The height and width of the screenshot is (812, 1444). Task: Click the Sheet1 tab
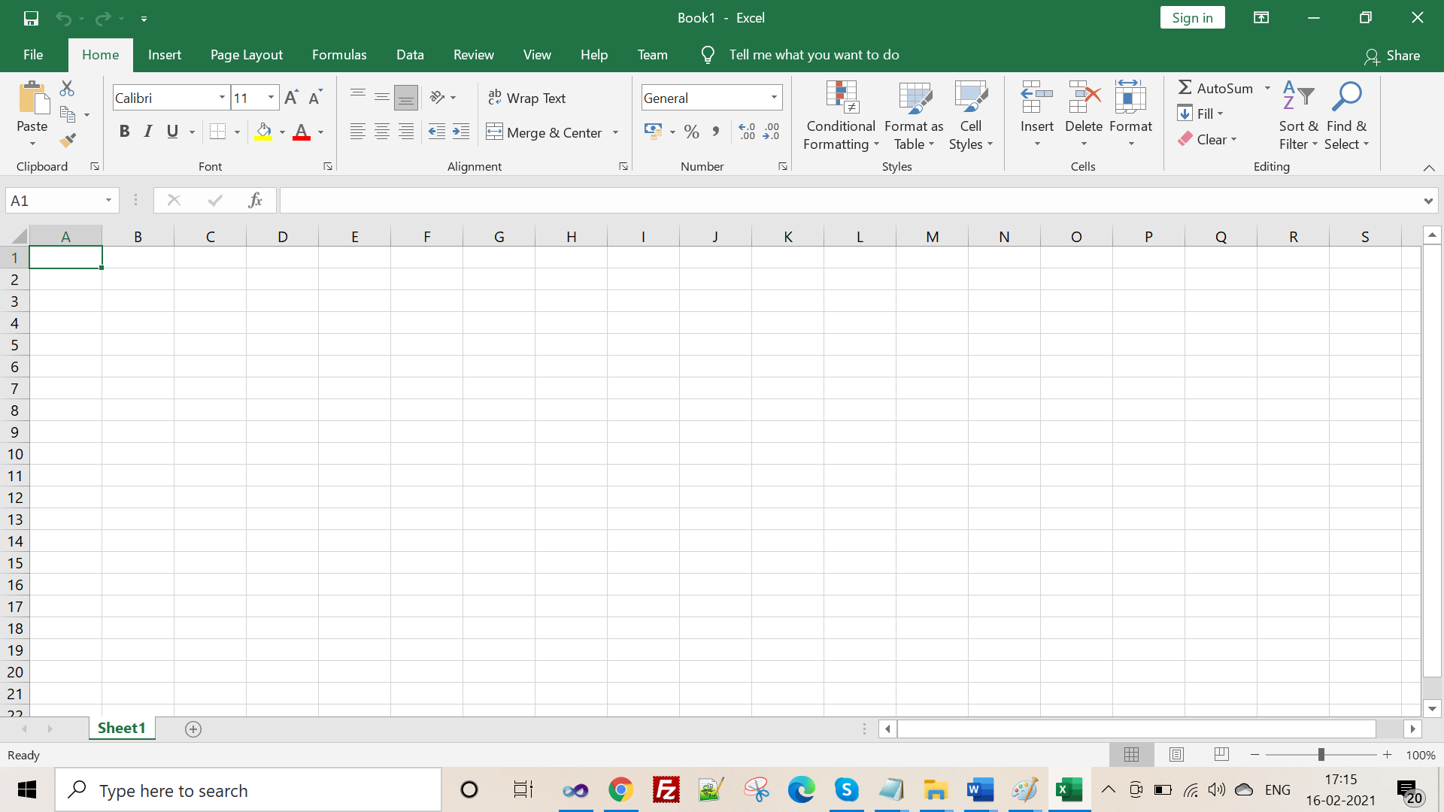(120, 728)
